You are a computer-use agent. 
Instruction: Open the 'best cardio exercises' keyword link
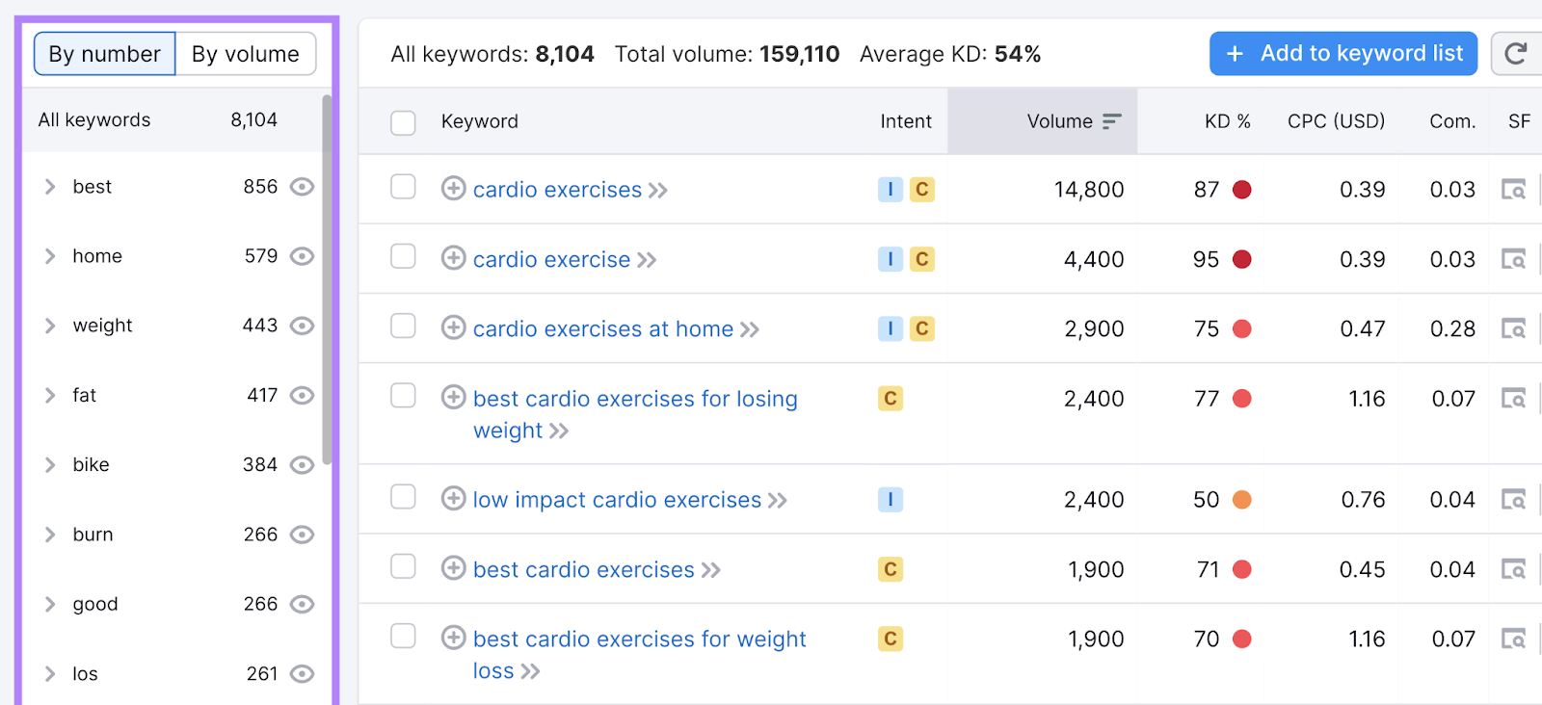pyautogui.click(x=583, y=570)
